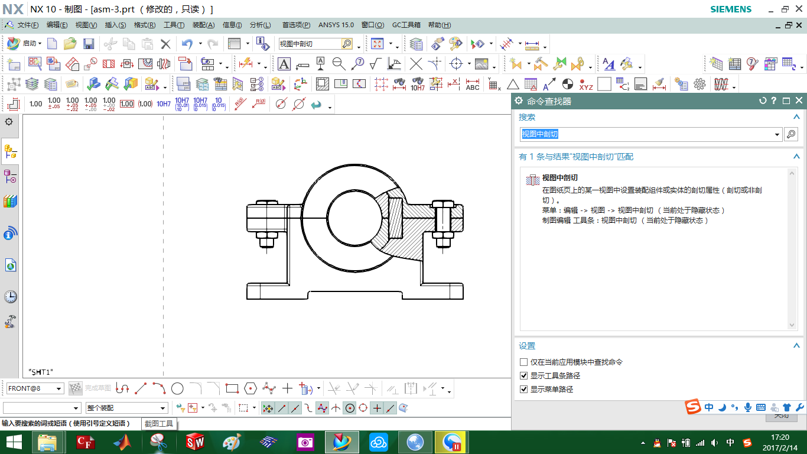807x454 pixels.
Task: Click the Command Finder search magnifier button
Action: coord(791,134)
